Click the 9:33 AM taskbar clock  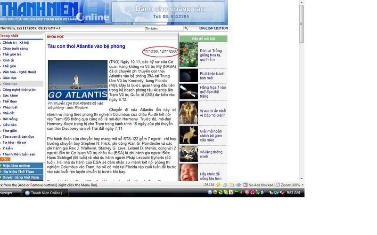tap(293, 193)
